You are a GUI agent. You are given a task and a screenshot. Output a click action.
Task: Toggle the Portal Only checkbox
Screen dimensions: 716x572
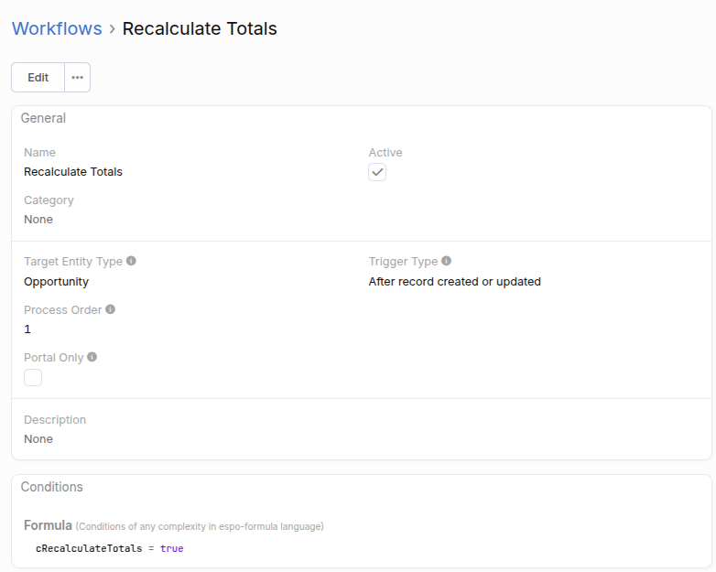click(x=33, y=377)
